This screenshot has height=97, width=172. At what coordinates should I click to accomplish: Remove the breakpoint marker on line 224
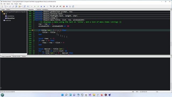[32, 30]
